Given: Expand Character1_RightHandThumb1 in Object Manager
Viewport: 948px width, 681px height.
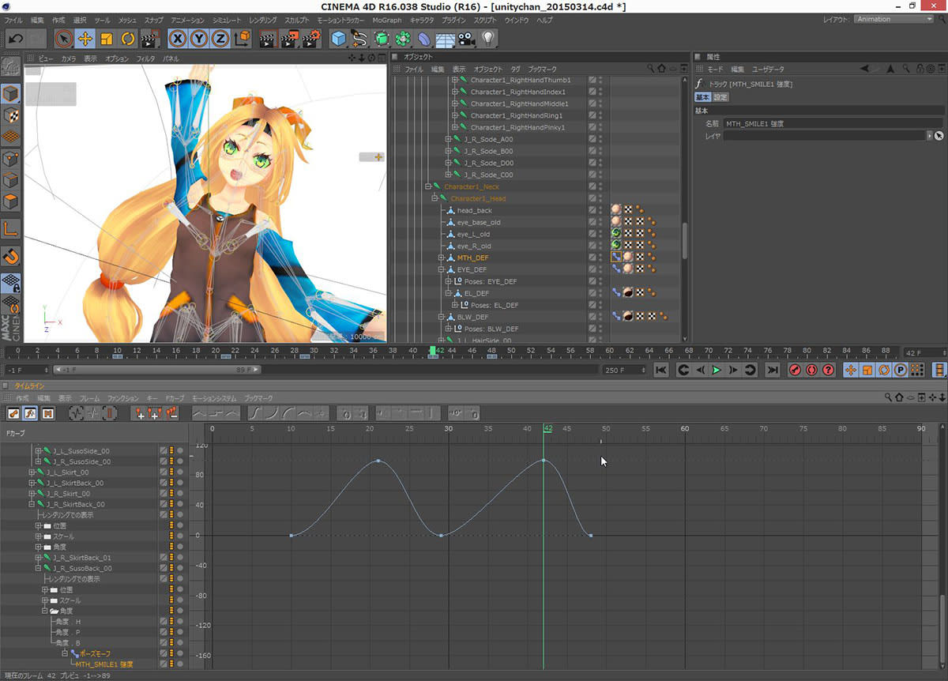Looking at the screenshot, I should click(454, 80).
